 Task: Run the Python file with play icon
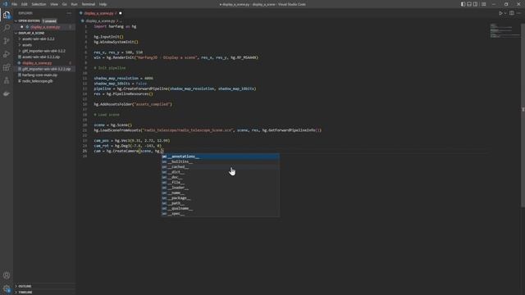click(x=500, y=13)
